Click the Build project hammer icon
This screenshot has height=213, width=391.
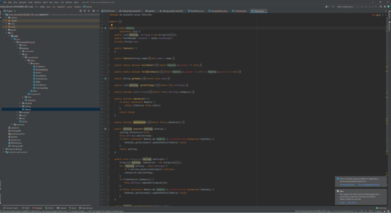(x=333, y=7)
